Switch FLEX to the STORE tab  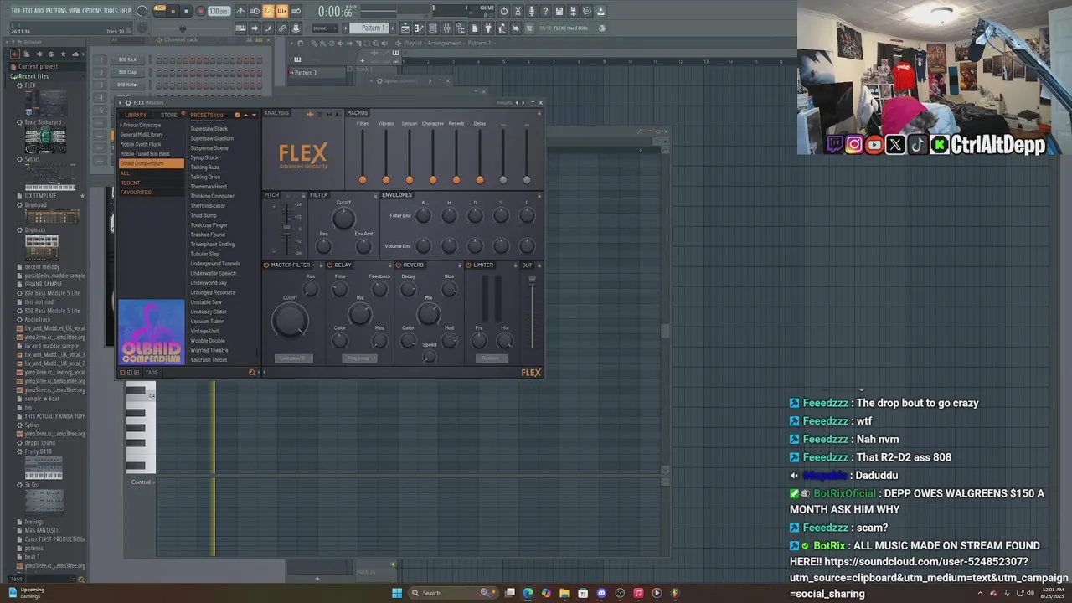(169, 115)
